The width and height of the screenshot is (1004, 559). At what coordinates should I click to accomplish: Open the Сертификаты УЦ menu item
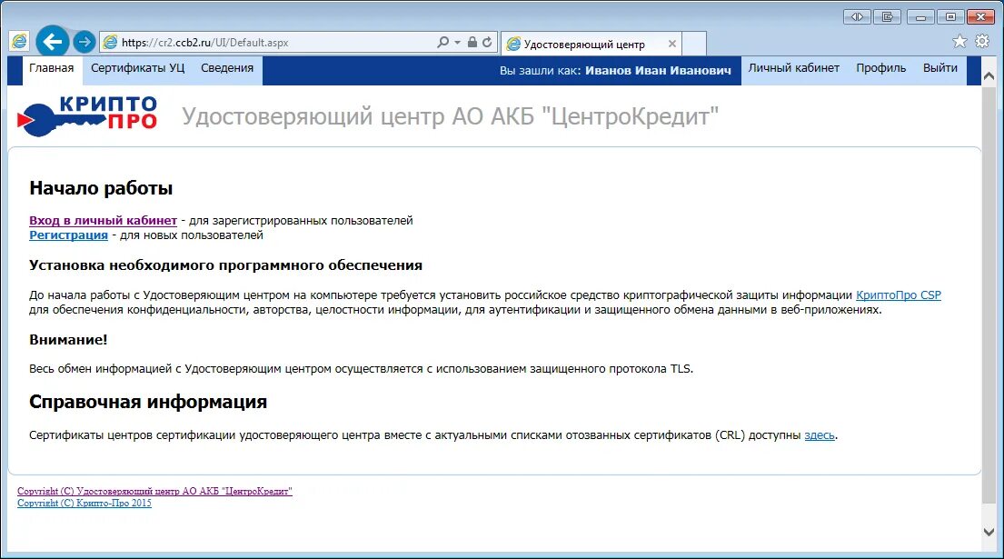[138, 68]
